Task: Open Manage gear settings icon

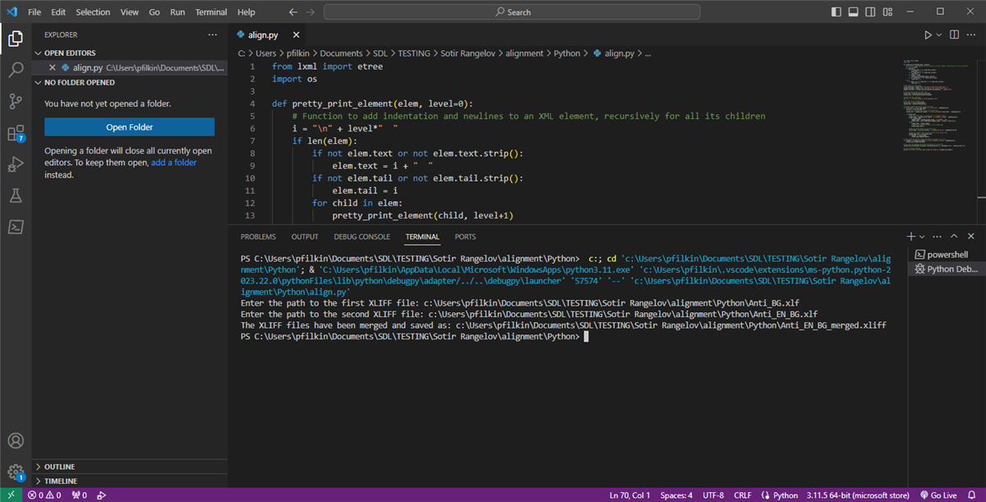Action: [x=16, y=472]
